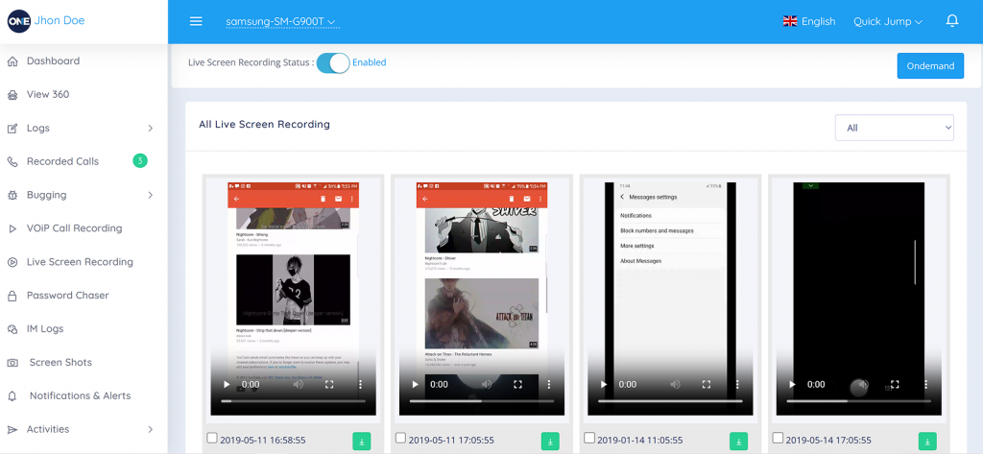Open the Dashboard menu item
Screen dimensions: 983x454
54,60
